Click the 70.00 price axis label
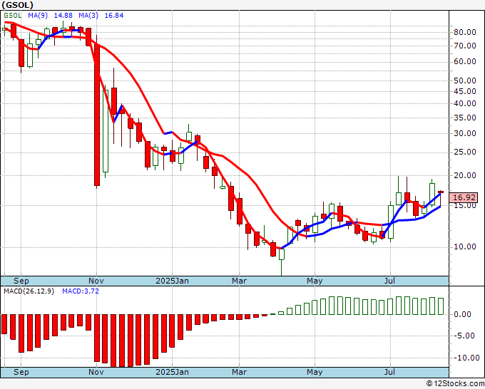This screenshot has height=389, width=485. pyautogui.click(x=464, y=46)
